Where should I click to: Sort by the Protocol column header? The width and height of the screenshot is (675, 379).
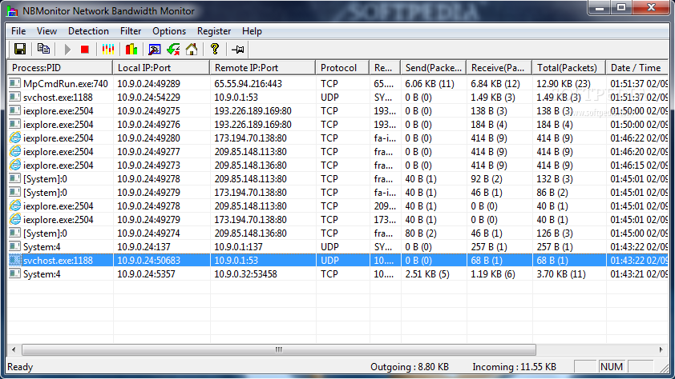click(x=342, y=68)
